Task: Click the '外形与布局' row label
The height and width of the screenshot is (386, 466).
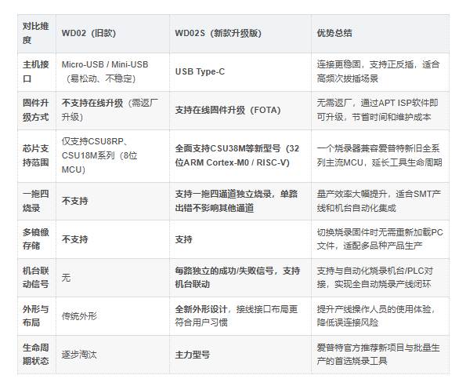Action: point(37,316)
